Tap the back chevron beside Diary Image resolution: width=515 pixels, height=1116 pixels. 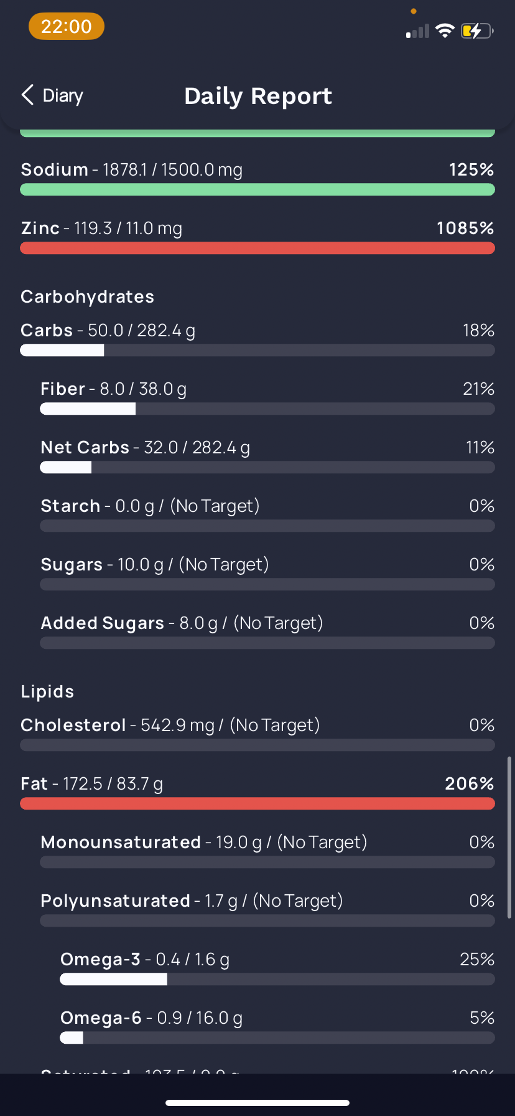pos(27,95)
